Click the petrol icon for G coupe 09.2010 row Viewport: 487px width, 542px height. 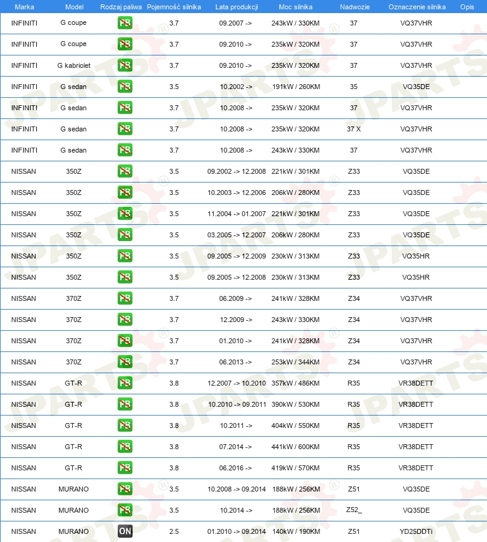[x=125, y=44]
